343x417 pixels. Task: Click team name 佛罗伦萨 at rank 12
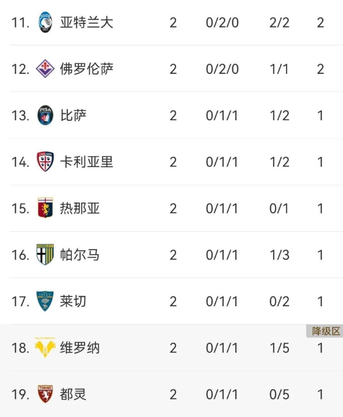point(87,69)
